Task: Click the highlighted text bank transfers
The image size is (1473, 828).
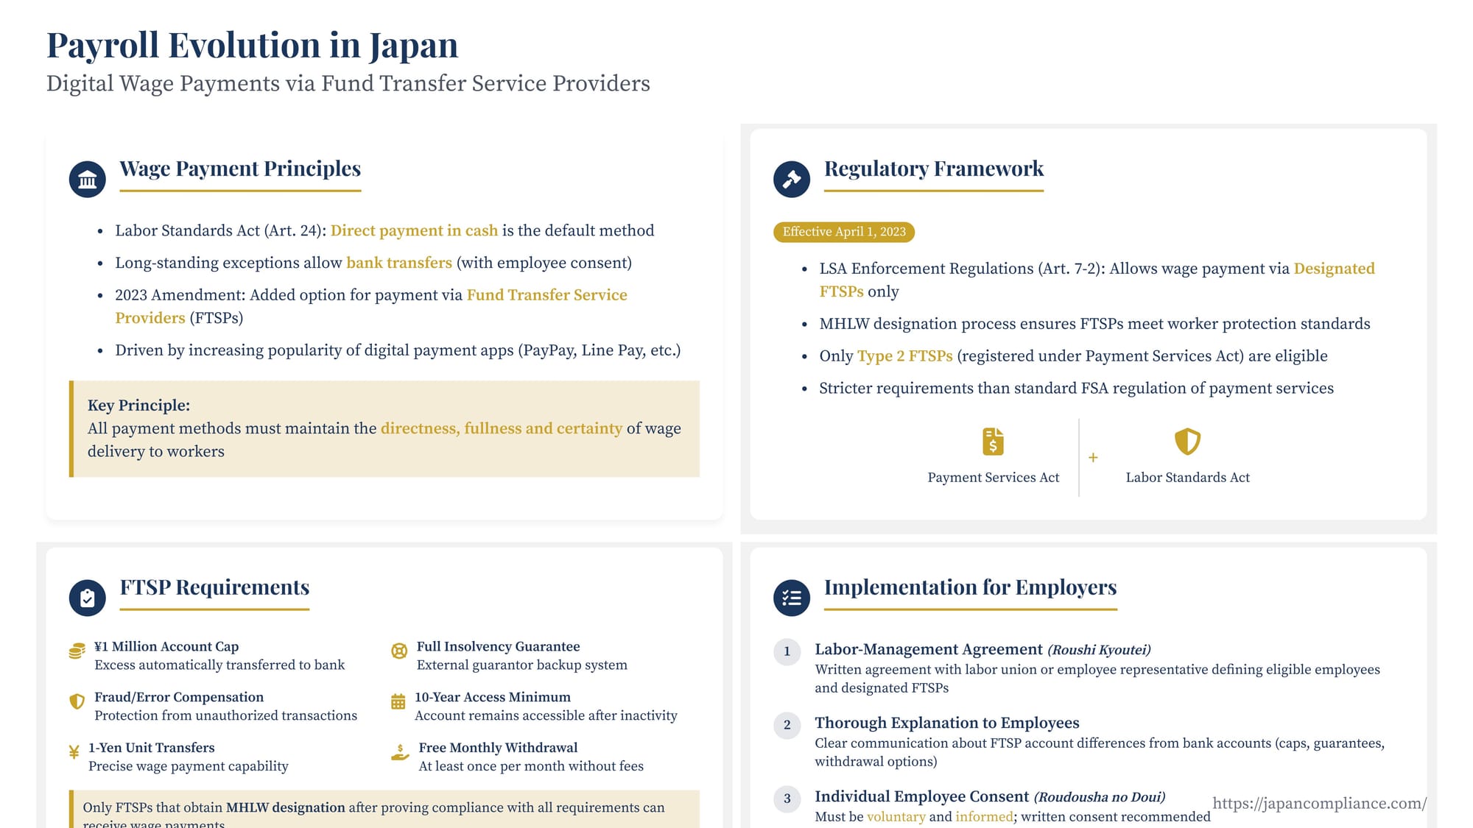Action: point(399,263)
